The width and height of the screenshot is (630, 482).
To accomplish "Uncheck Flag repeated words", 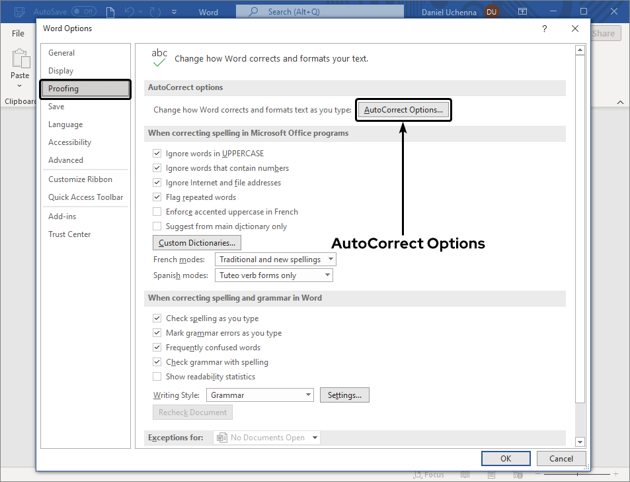I will pos(157,197).
